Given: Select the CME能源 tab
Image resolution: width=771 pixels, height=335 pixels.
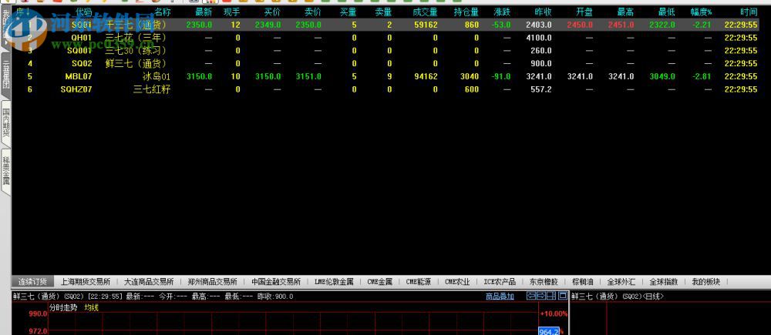Looking at the screenshot, I should (x=419, y=282).
